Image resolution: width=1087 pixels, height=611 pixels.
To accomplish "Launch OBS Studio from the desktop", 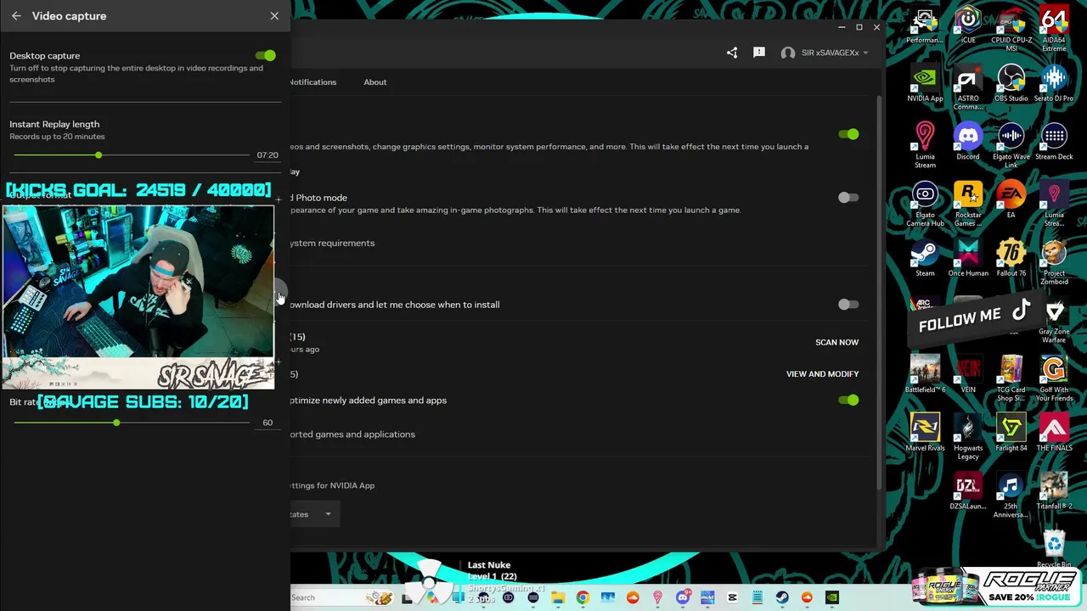I will coord(1011,85).
